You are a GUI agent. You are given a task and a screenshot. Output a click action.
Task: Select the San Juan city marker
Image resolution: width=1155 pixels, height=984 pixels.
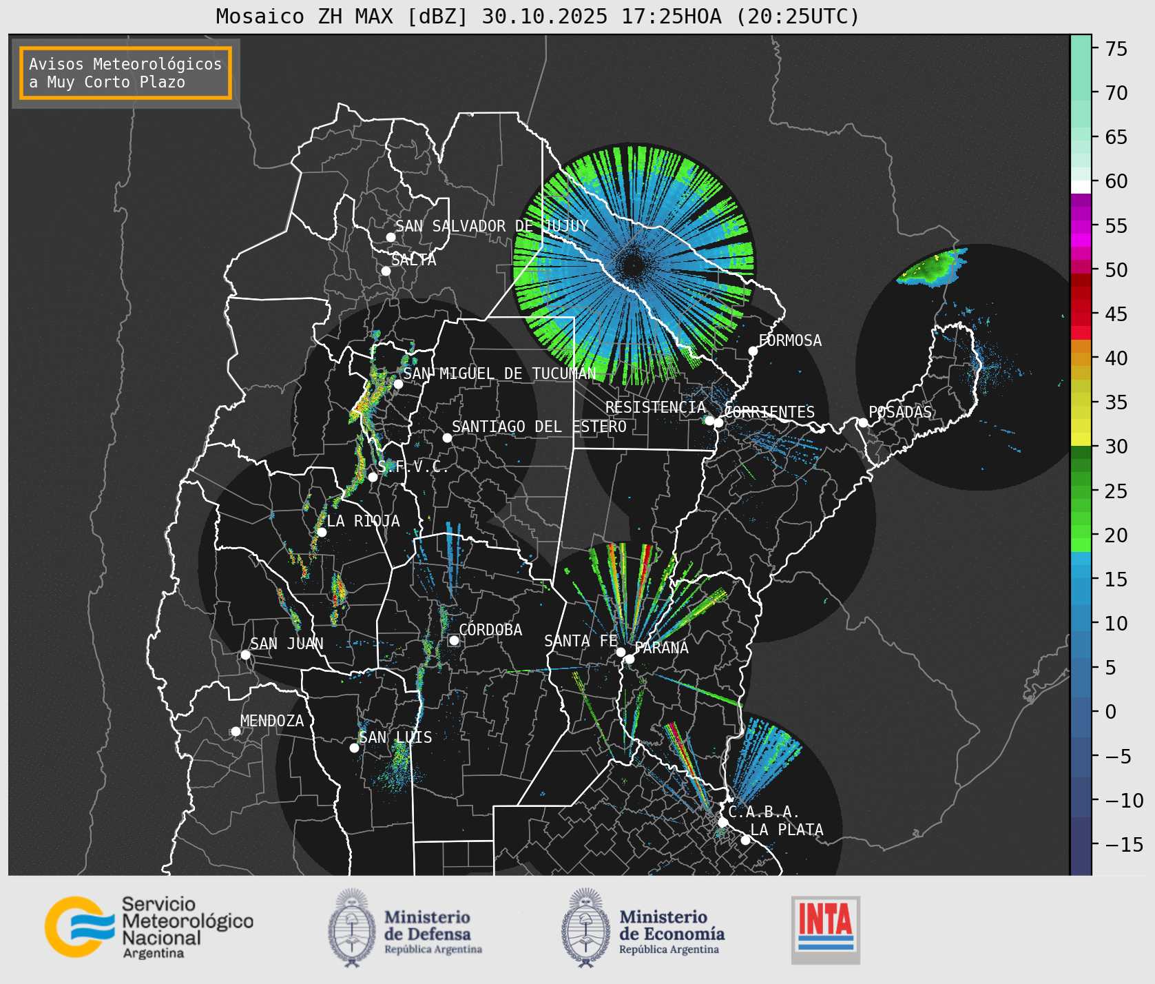click(245, 655)
